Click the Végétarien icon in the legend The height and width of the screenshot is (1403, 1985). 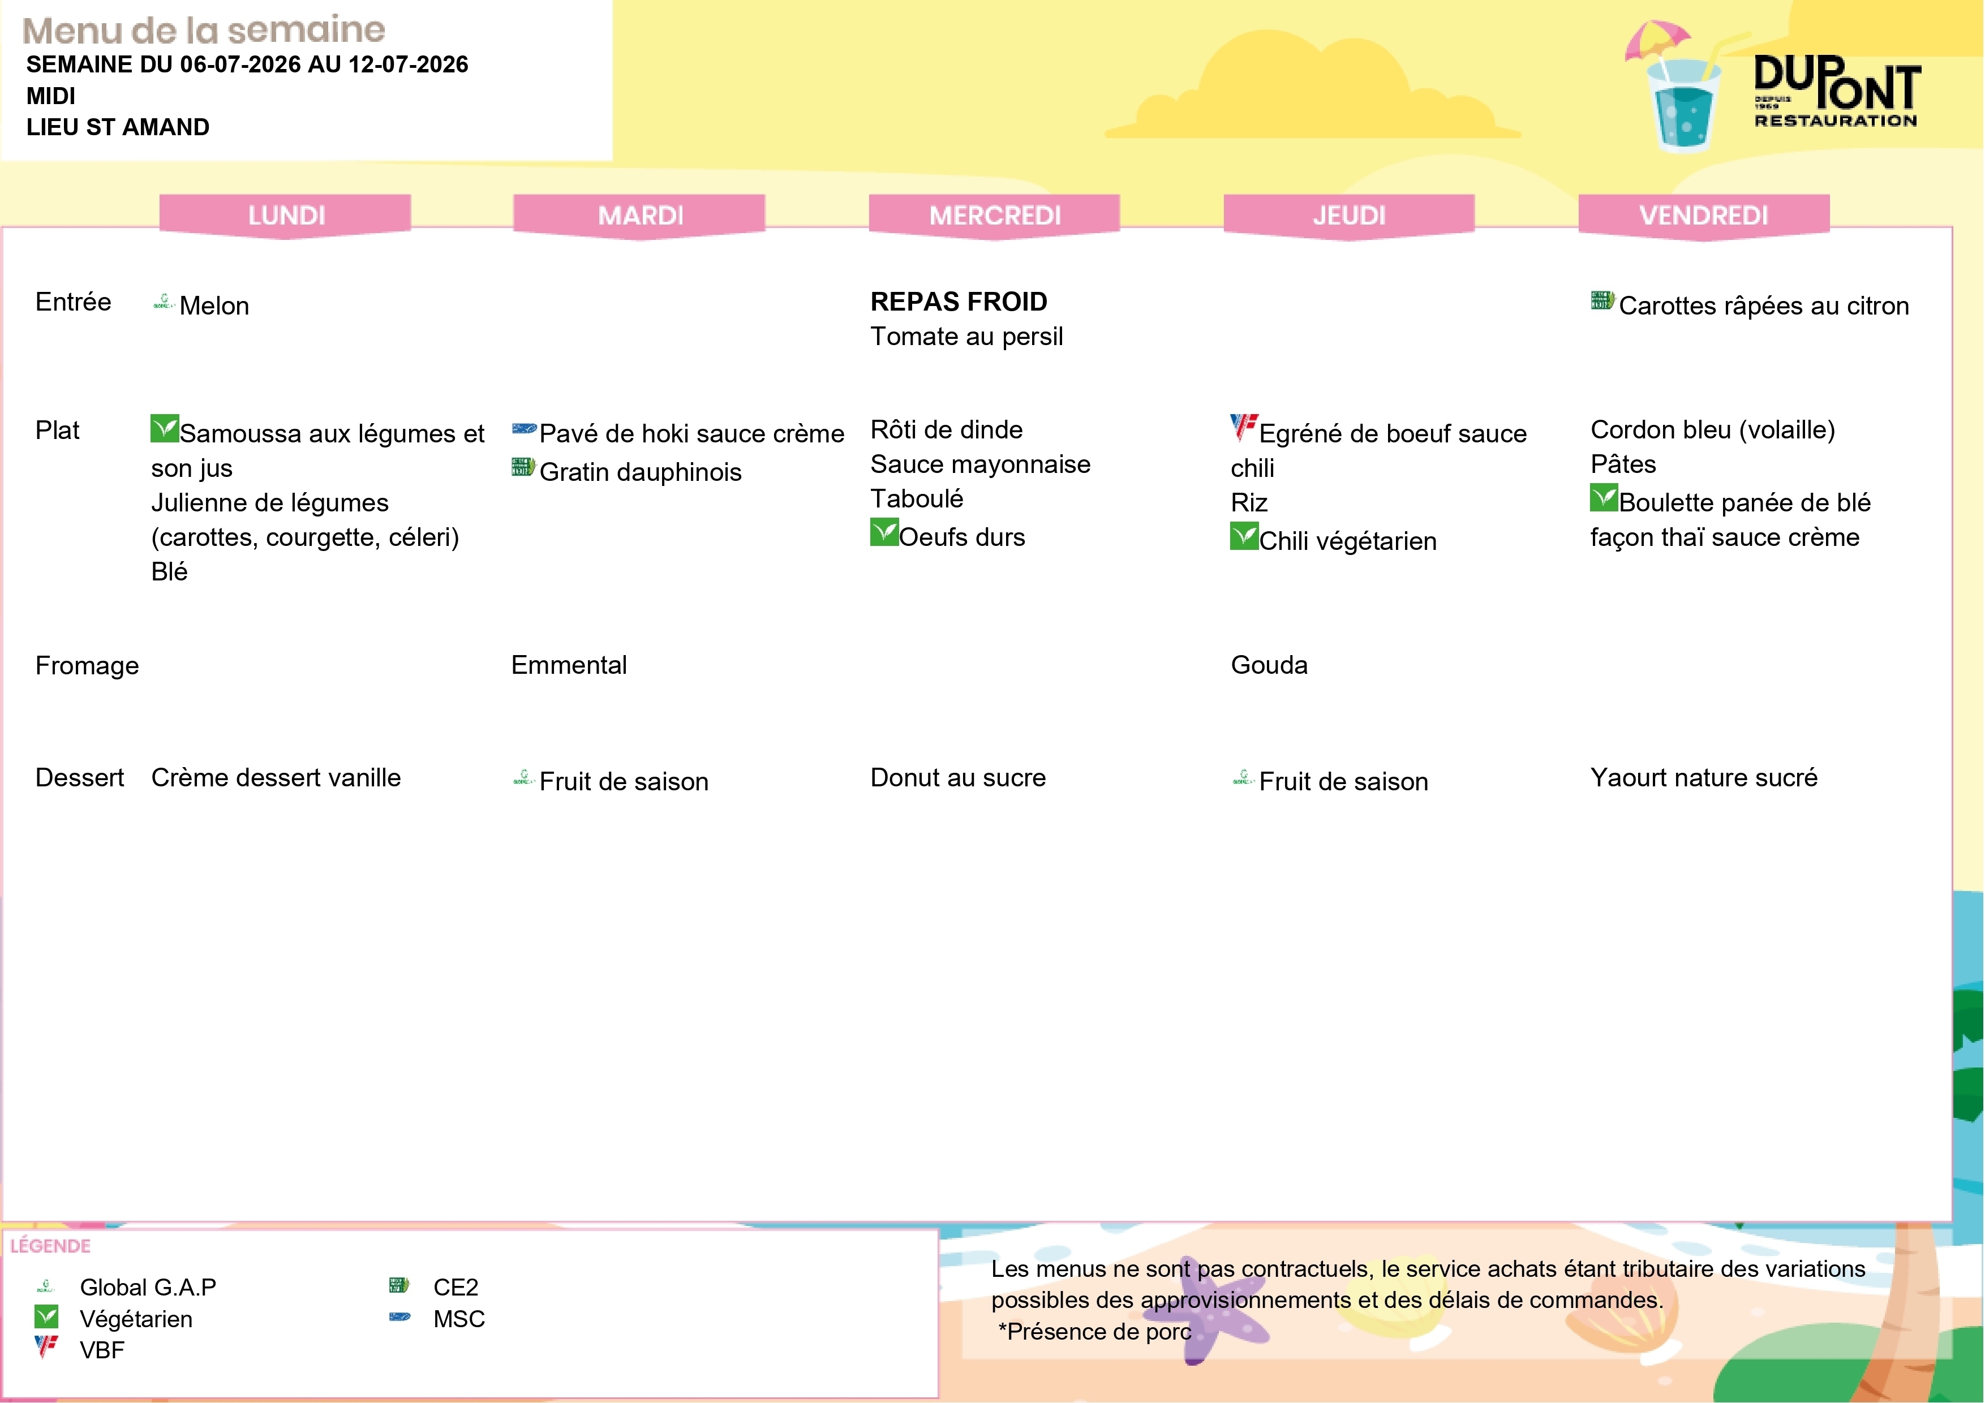pos(46,1316)
